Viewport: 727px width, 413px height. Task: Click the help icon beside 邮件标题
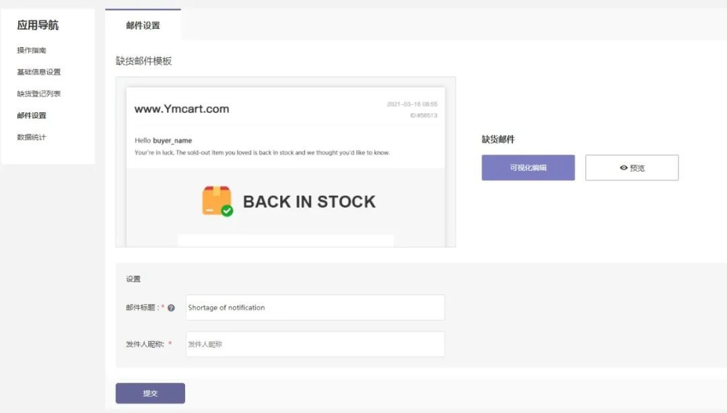coord(171,308)
